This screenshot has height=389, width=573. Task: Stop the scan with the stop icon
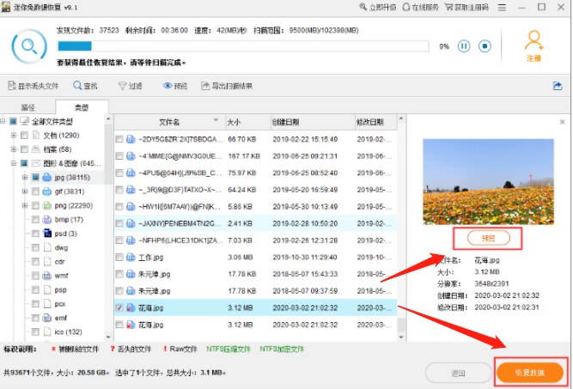pos(485,46)
